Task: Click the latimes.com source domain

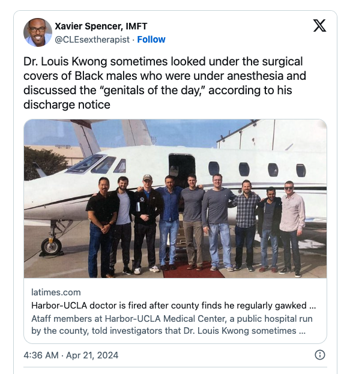Action: (56, 292)
